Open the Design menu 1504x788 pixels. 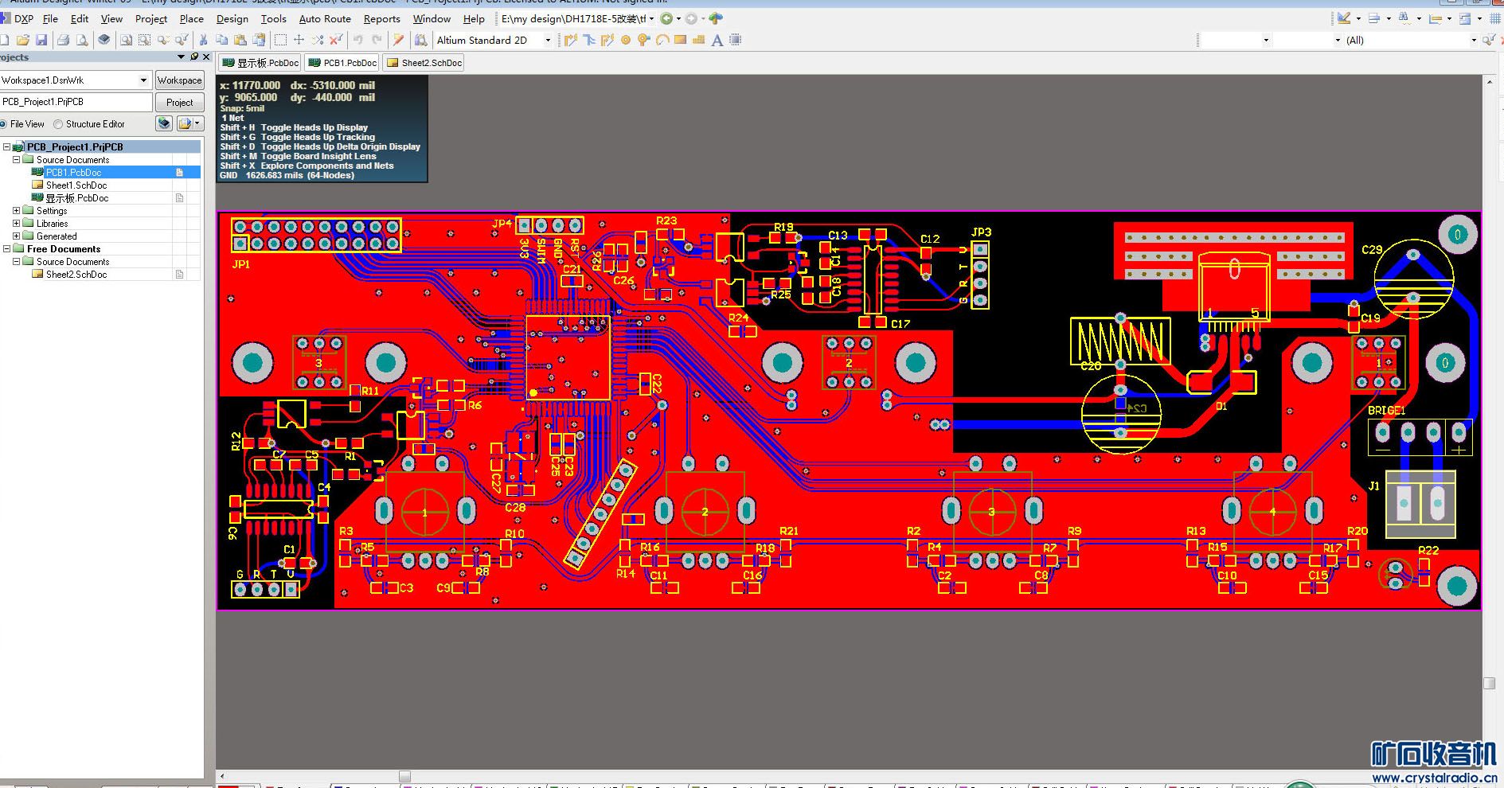coord(232,18)
